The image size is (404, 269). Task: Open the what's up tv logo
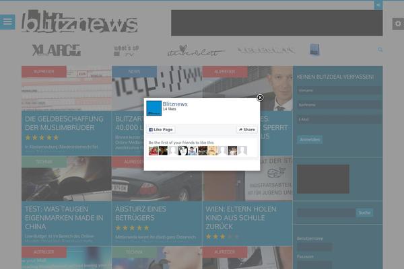[x=127, y=50]
